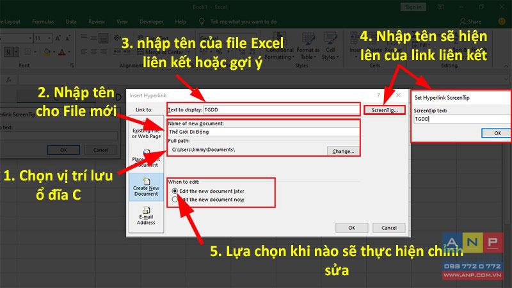
Task: Click the ScreenTip... button
Action: (385, 110)
